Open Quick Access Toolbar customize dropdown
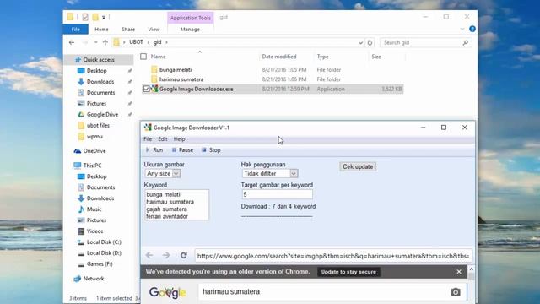Viewport: 540px width, 304px height. click(x=104, y=17)
